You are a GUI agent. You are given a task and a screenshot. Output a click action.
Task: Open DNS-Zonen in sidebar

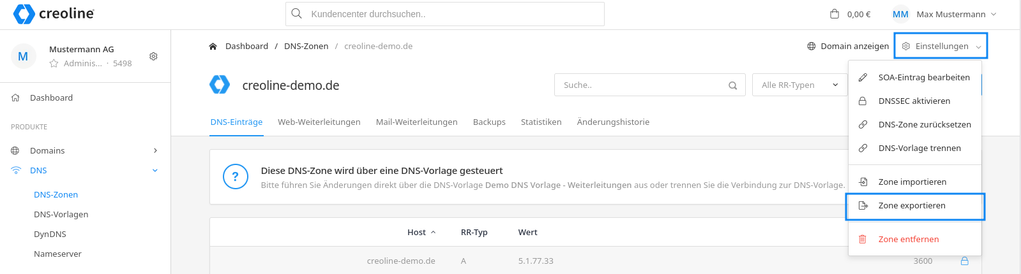(x=56, y=194)
